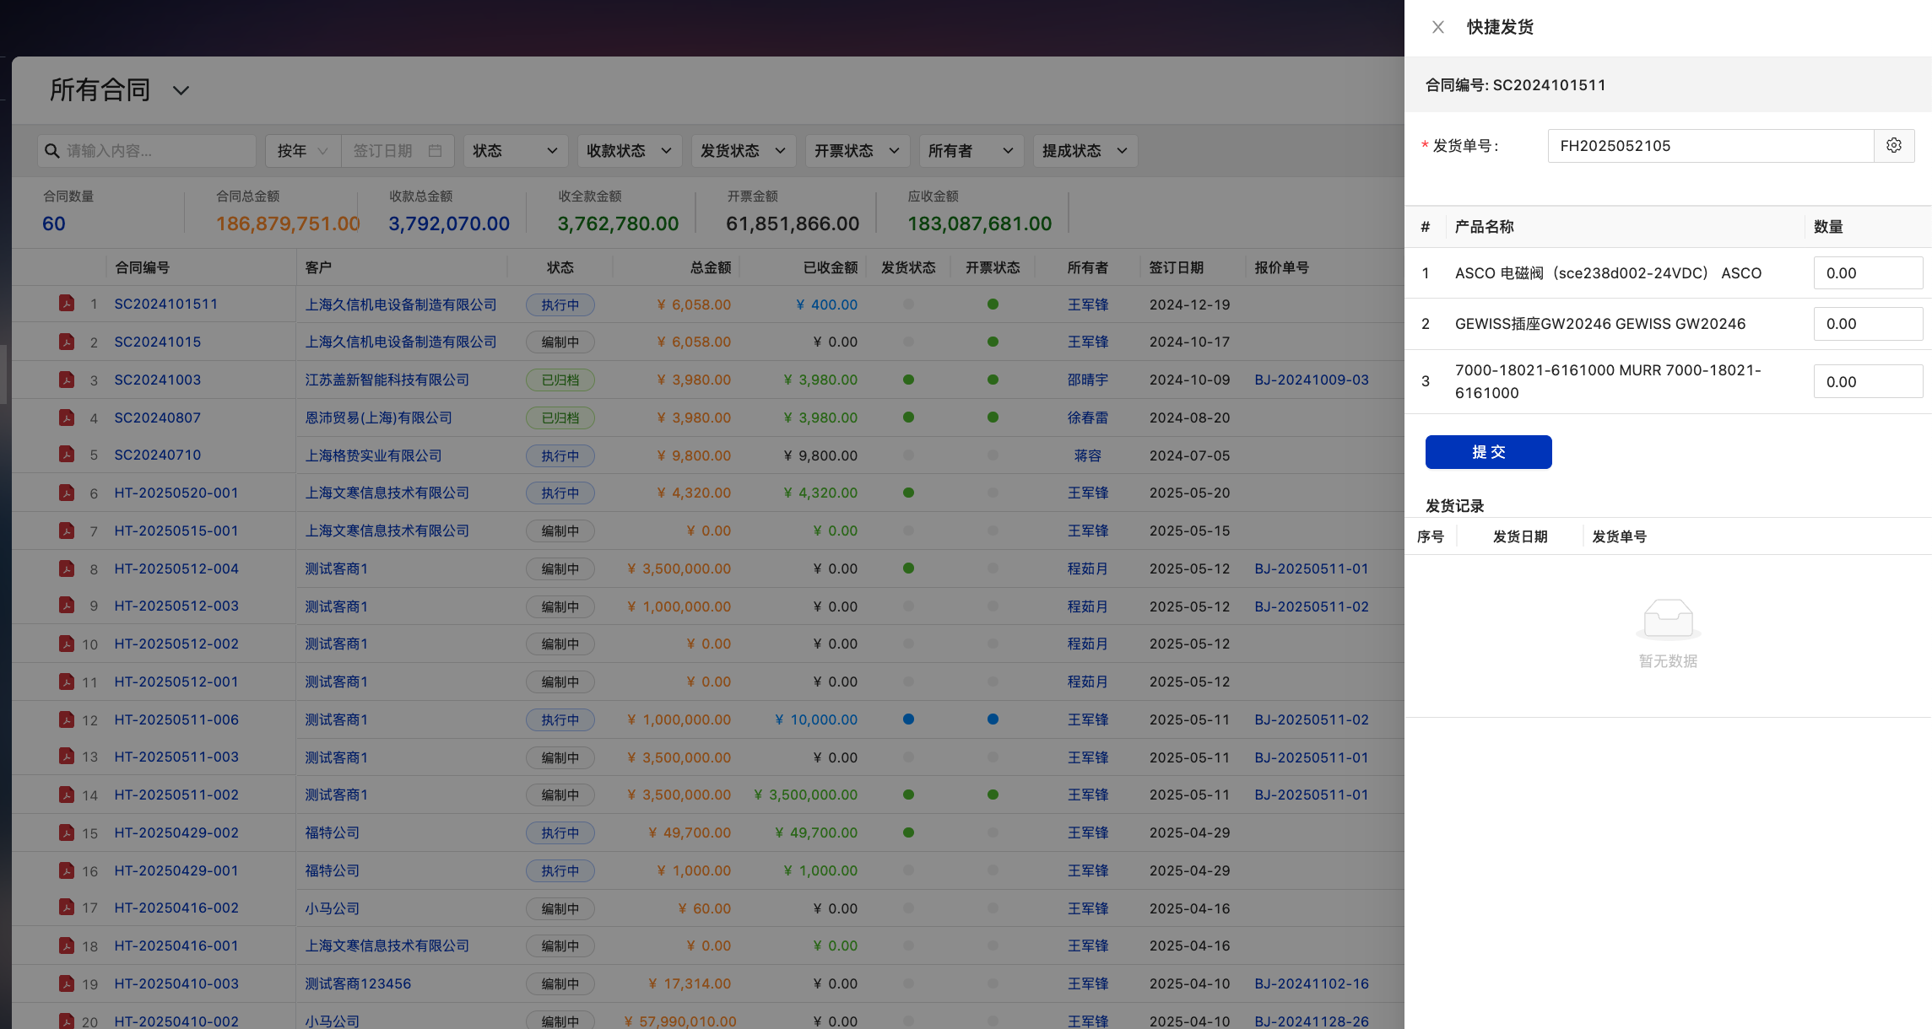
Task: Click the 发货单号 input FH2025052105
Action: tap(1711, 146)
